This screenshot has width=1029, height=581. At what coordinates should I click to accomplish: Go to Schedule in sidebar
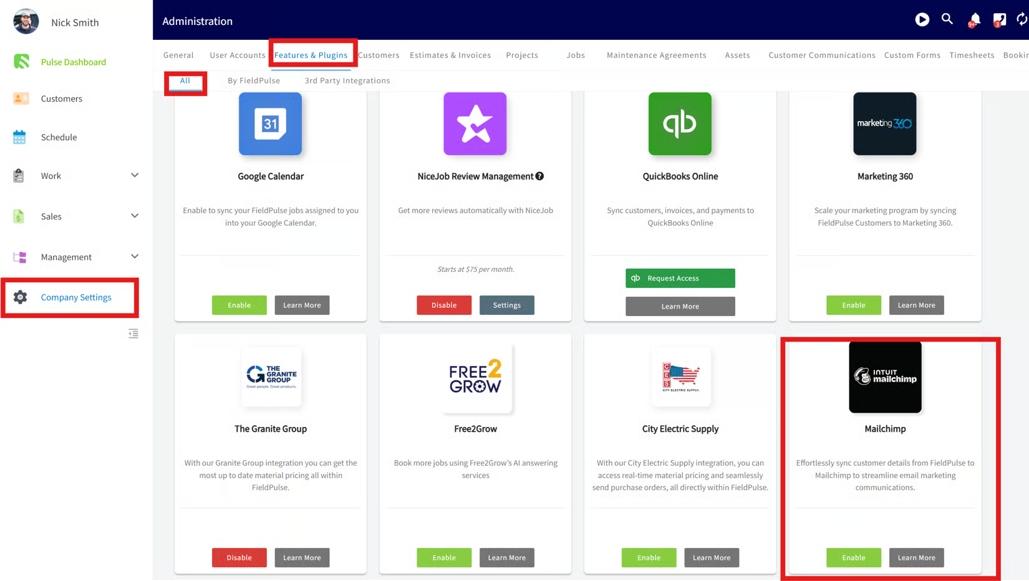[x=59, y=137]
